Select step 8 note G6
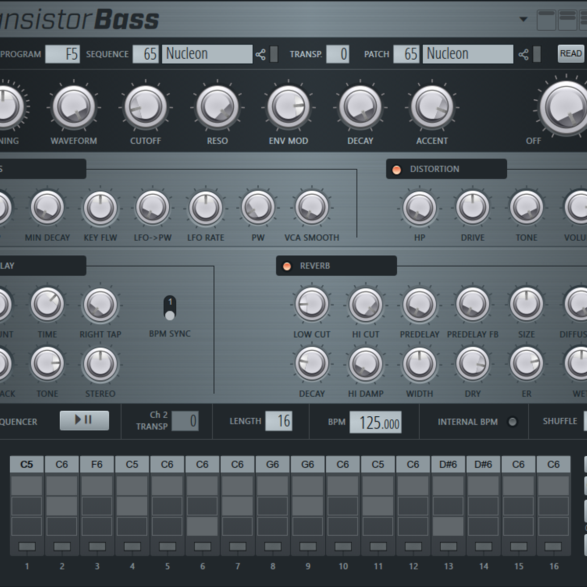The width and height of the screenshot is (587, 587). [272, 464]
